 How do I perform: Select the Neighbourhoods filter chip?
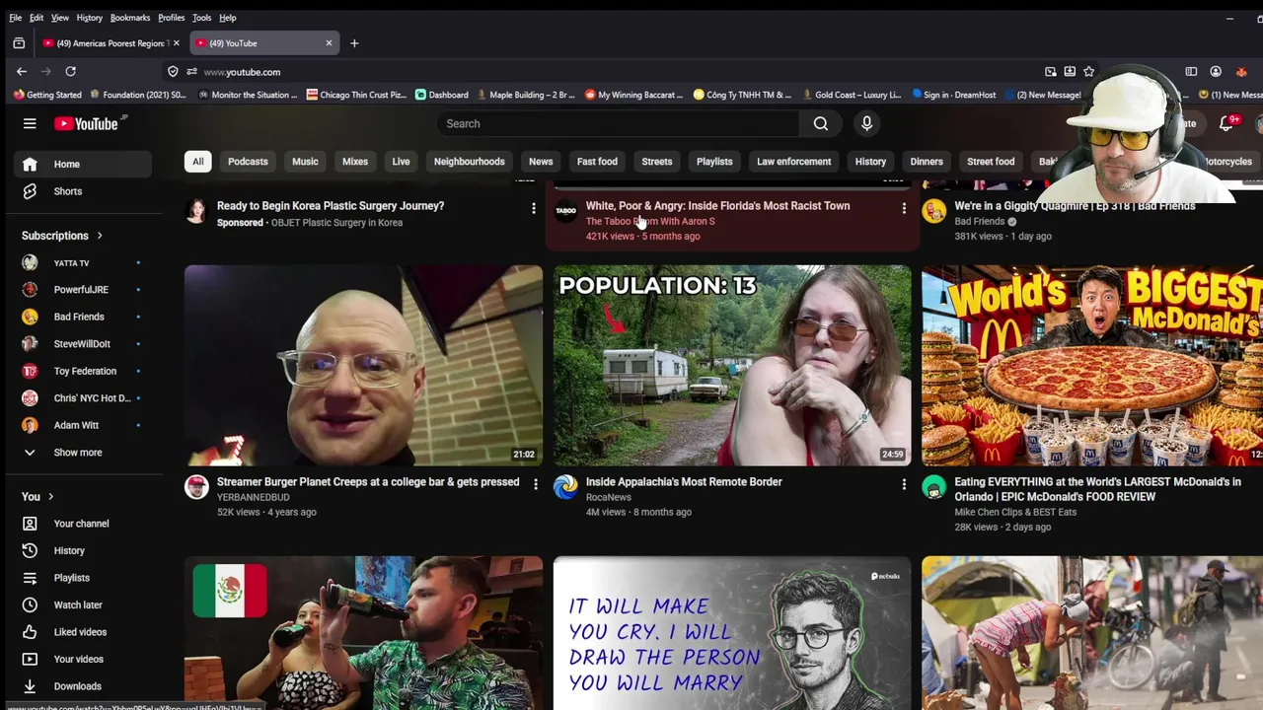click(x=470, y=162)
